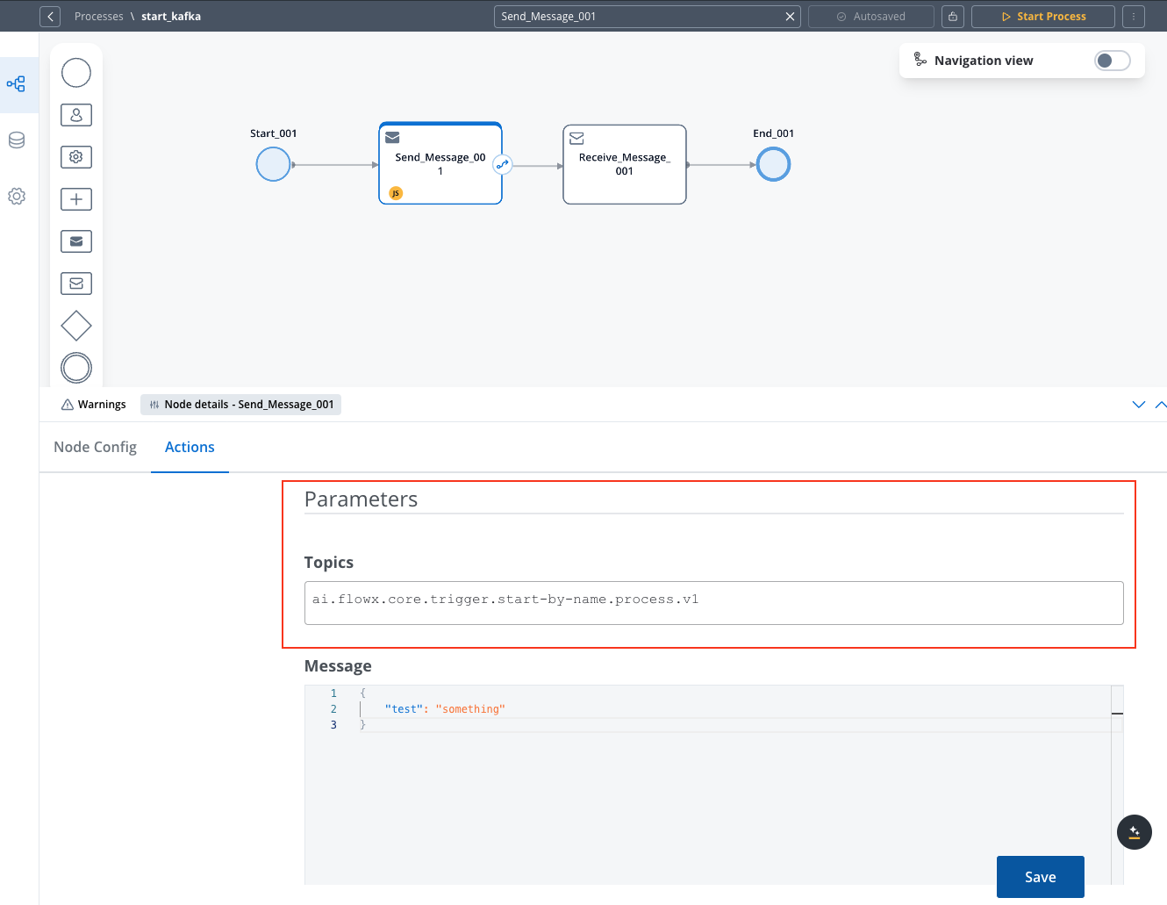
Task: Select the start event circle in palette
Action: click(76, 73)
